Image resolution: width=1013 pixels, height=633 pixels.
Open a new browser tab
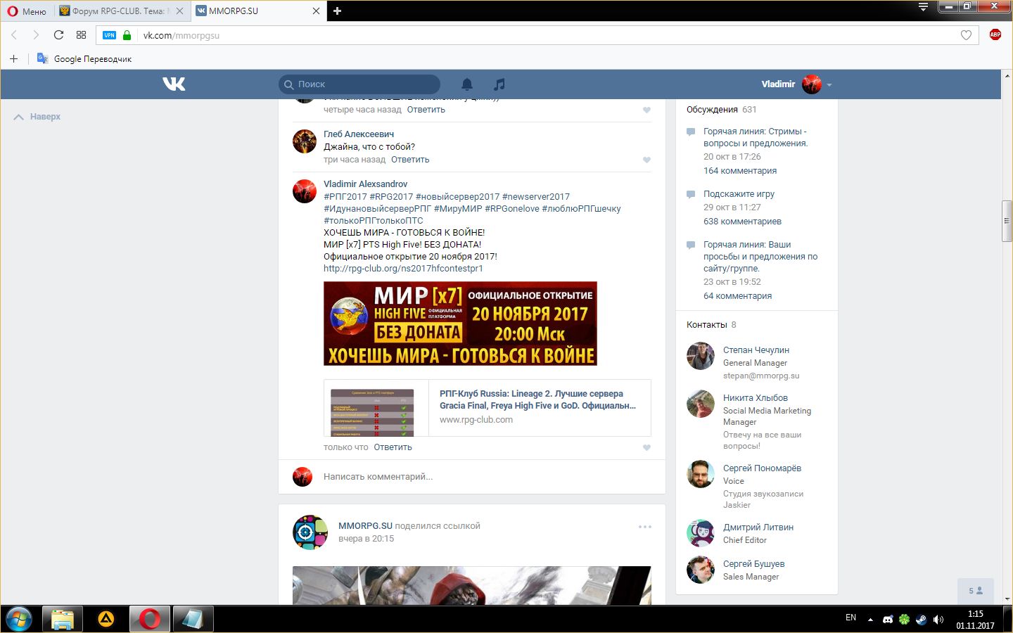click(x=337, y=11)
